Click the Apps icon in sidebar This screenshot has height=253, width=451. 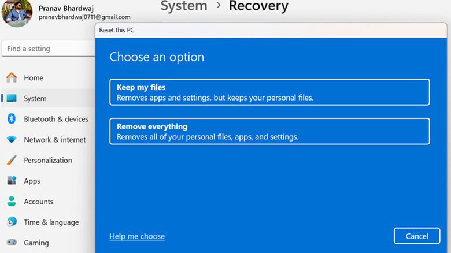point(12,181)
